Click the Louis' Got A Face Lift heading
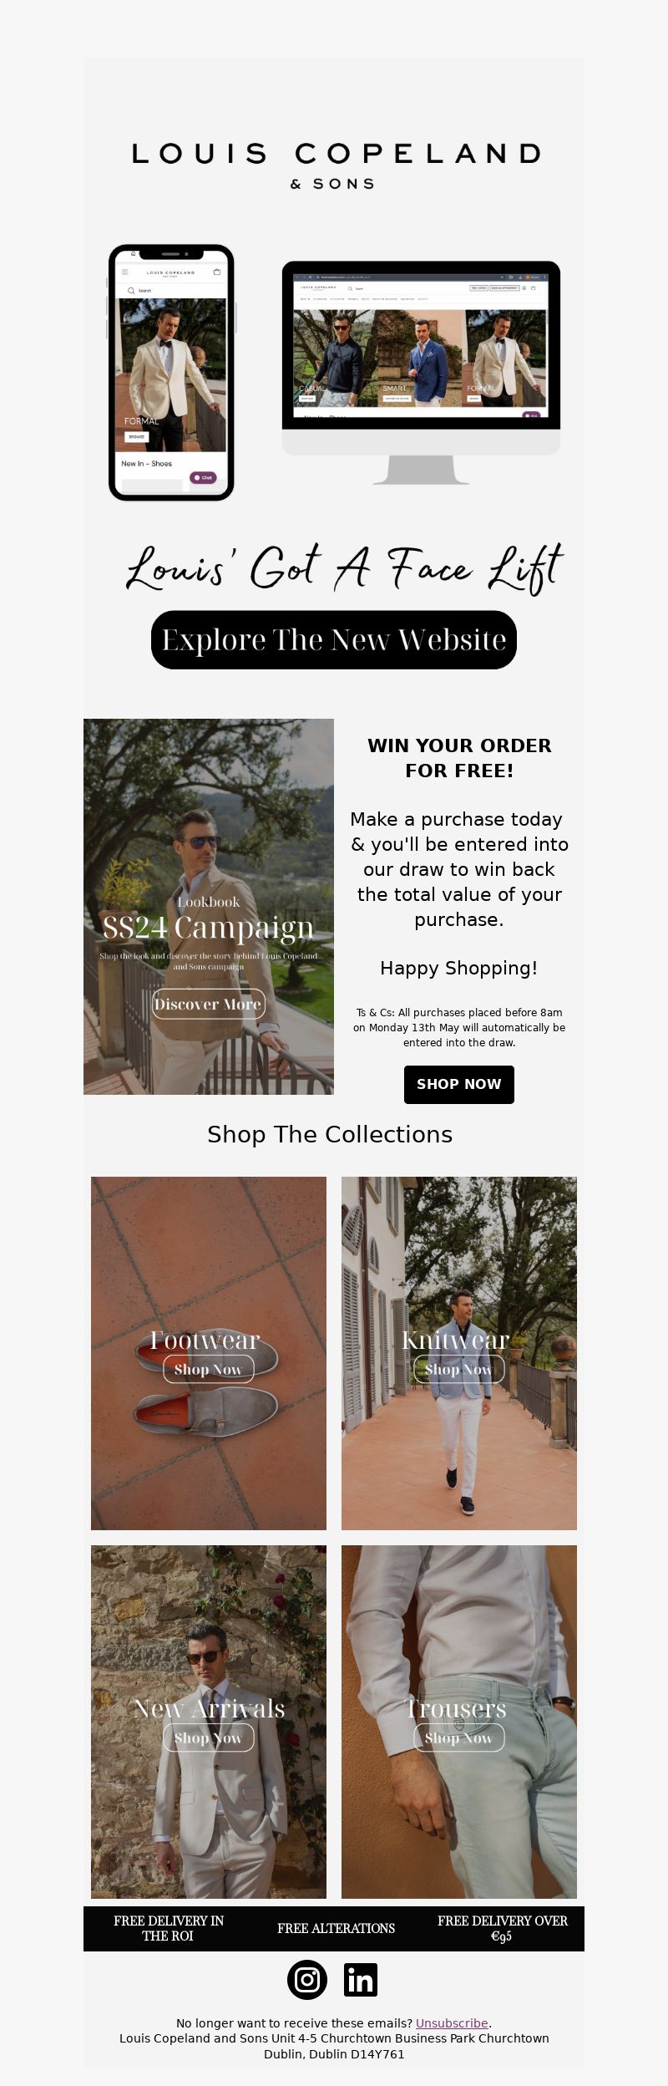Viewport: 668px width, 2086px height. click(344, 567)
